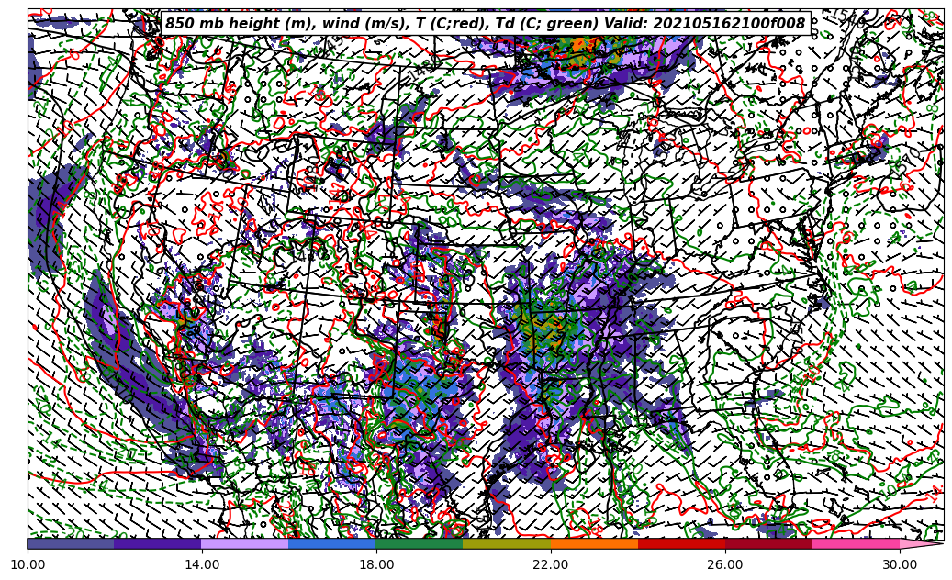Select the 22.00 colorbar tick label
Screen dimensions: 952x580
[x=551, y=564]
